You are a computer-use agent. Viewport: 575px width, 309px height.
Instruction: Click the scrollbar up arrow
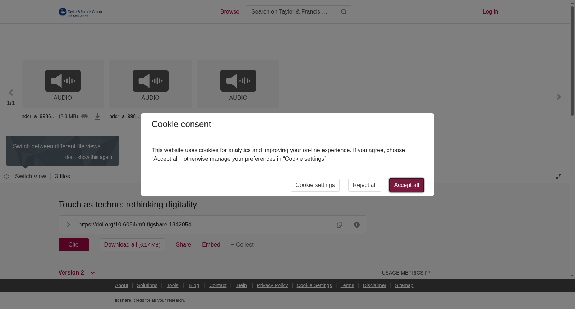pos(572,3)
